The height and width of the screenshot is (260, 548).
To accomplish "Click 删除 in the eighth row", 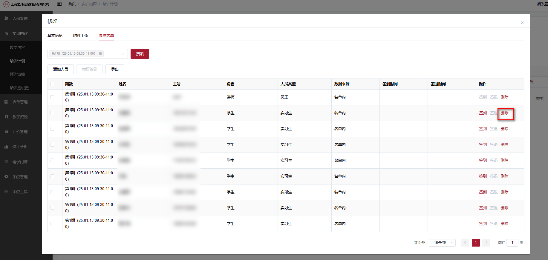I will (x=504, y=208).
